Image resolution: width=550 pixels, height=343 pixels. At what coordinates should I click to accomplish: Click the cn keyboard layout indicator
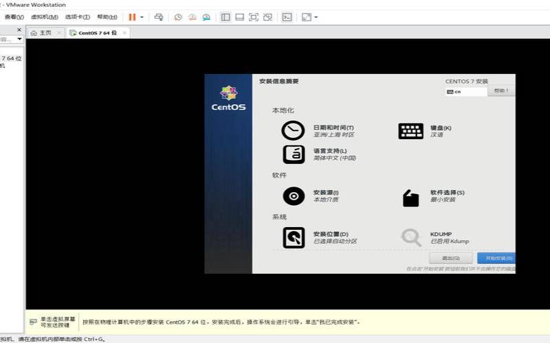[466, 92]
